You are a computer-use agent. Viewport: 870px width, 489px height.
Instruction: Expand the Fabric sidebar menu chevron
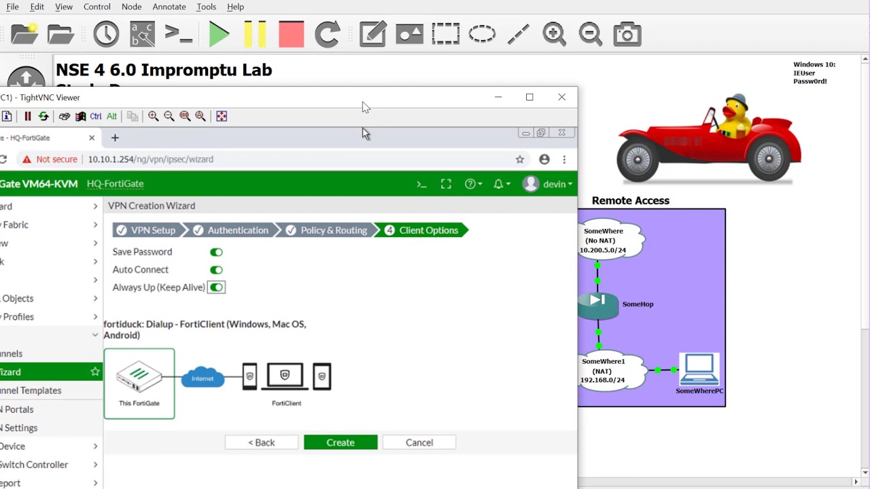[95, 225]
